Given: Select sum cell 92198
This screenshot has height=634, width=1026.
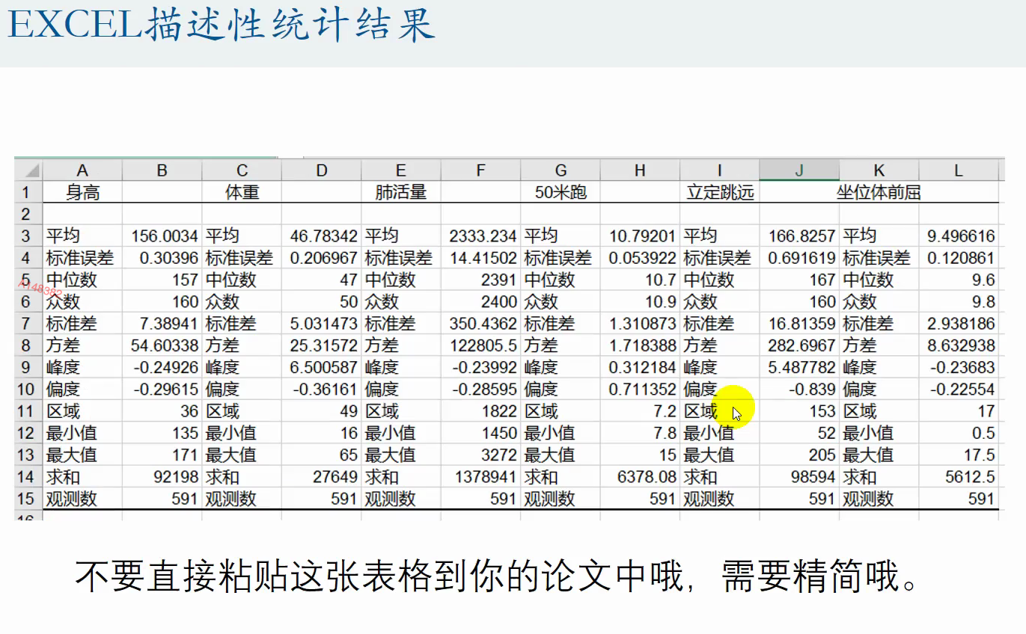Looking at the screenshot, I should click(162, 477).
